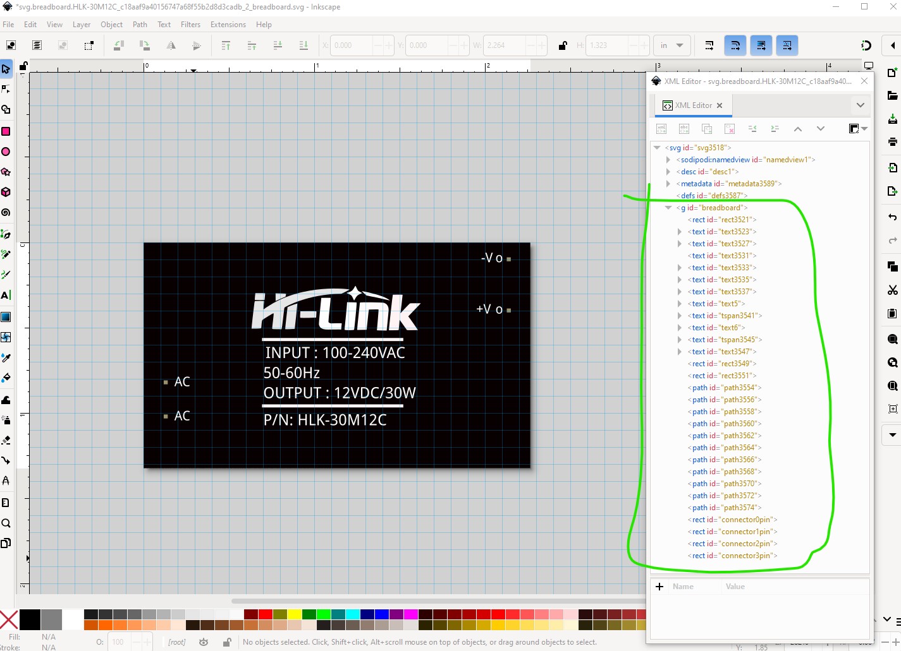Open XML Editor dock panel chevron menu
This screenshot has width=901, height=651.
[x=860, y=105]
